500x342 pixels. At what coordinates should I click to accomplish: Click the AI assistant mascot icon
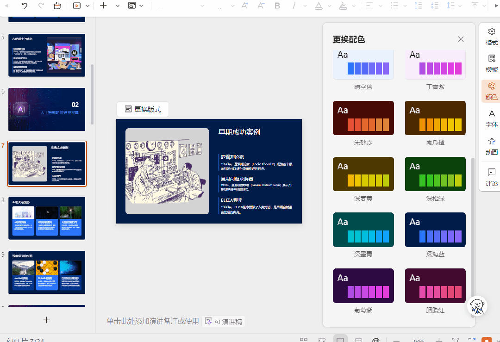coord(477,306)
